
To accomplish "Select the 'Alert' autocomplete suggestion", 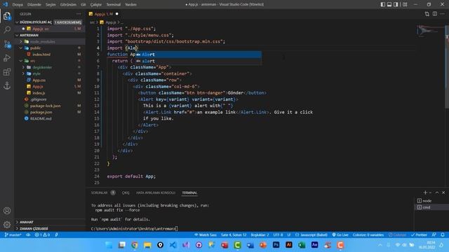I will [198, 55].
